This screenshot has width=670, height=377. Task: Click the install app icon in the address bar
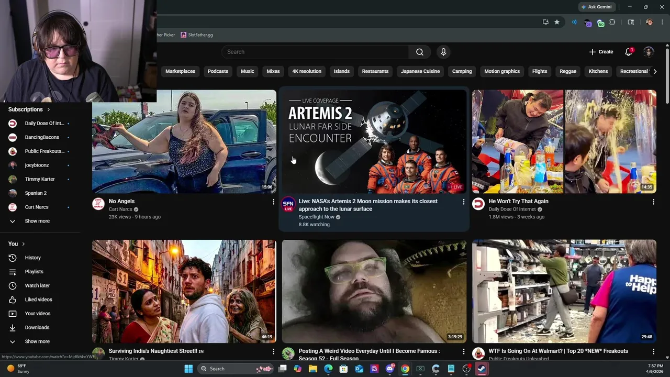pyautogui.click(x=545, y=22)
